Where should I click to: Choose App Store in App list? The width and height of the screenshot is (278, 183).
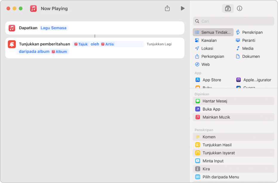[x=208, y=80]
